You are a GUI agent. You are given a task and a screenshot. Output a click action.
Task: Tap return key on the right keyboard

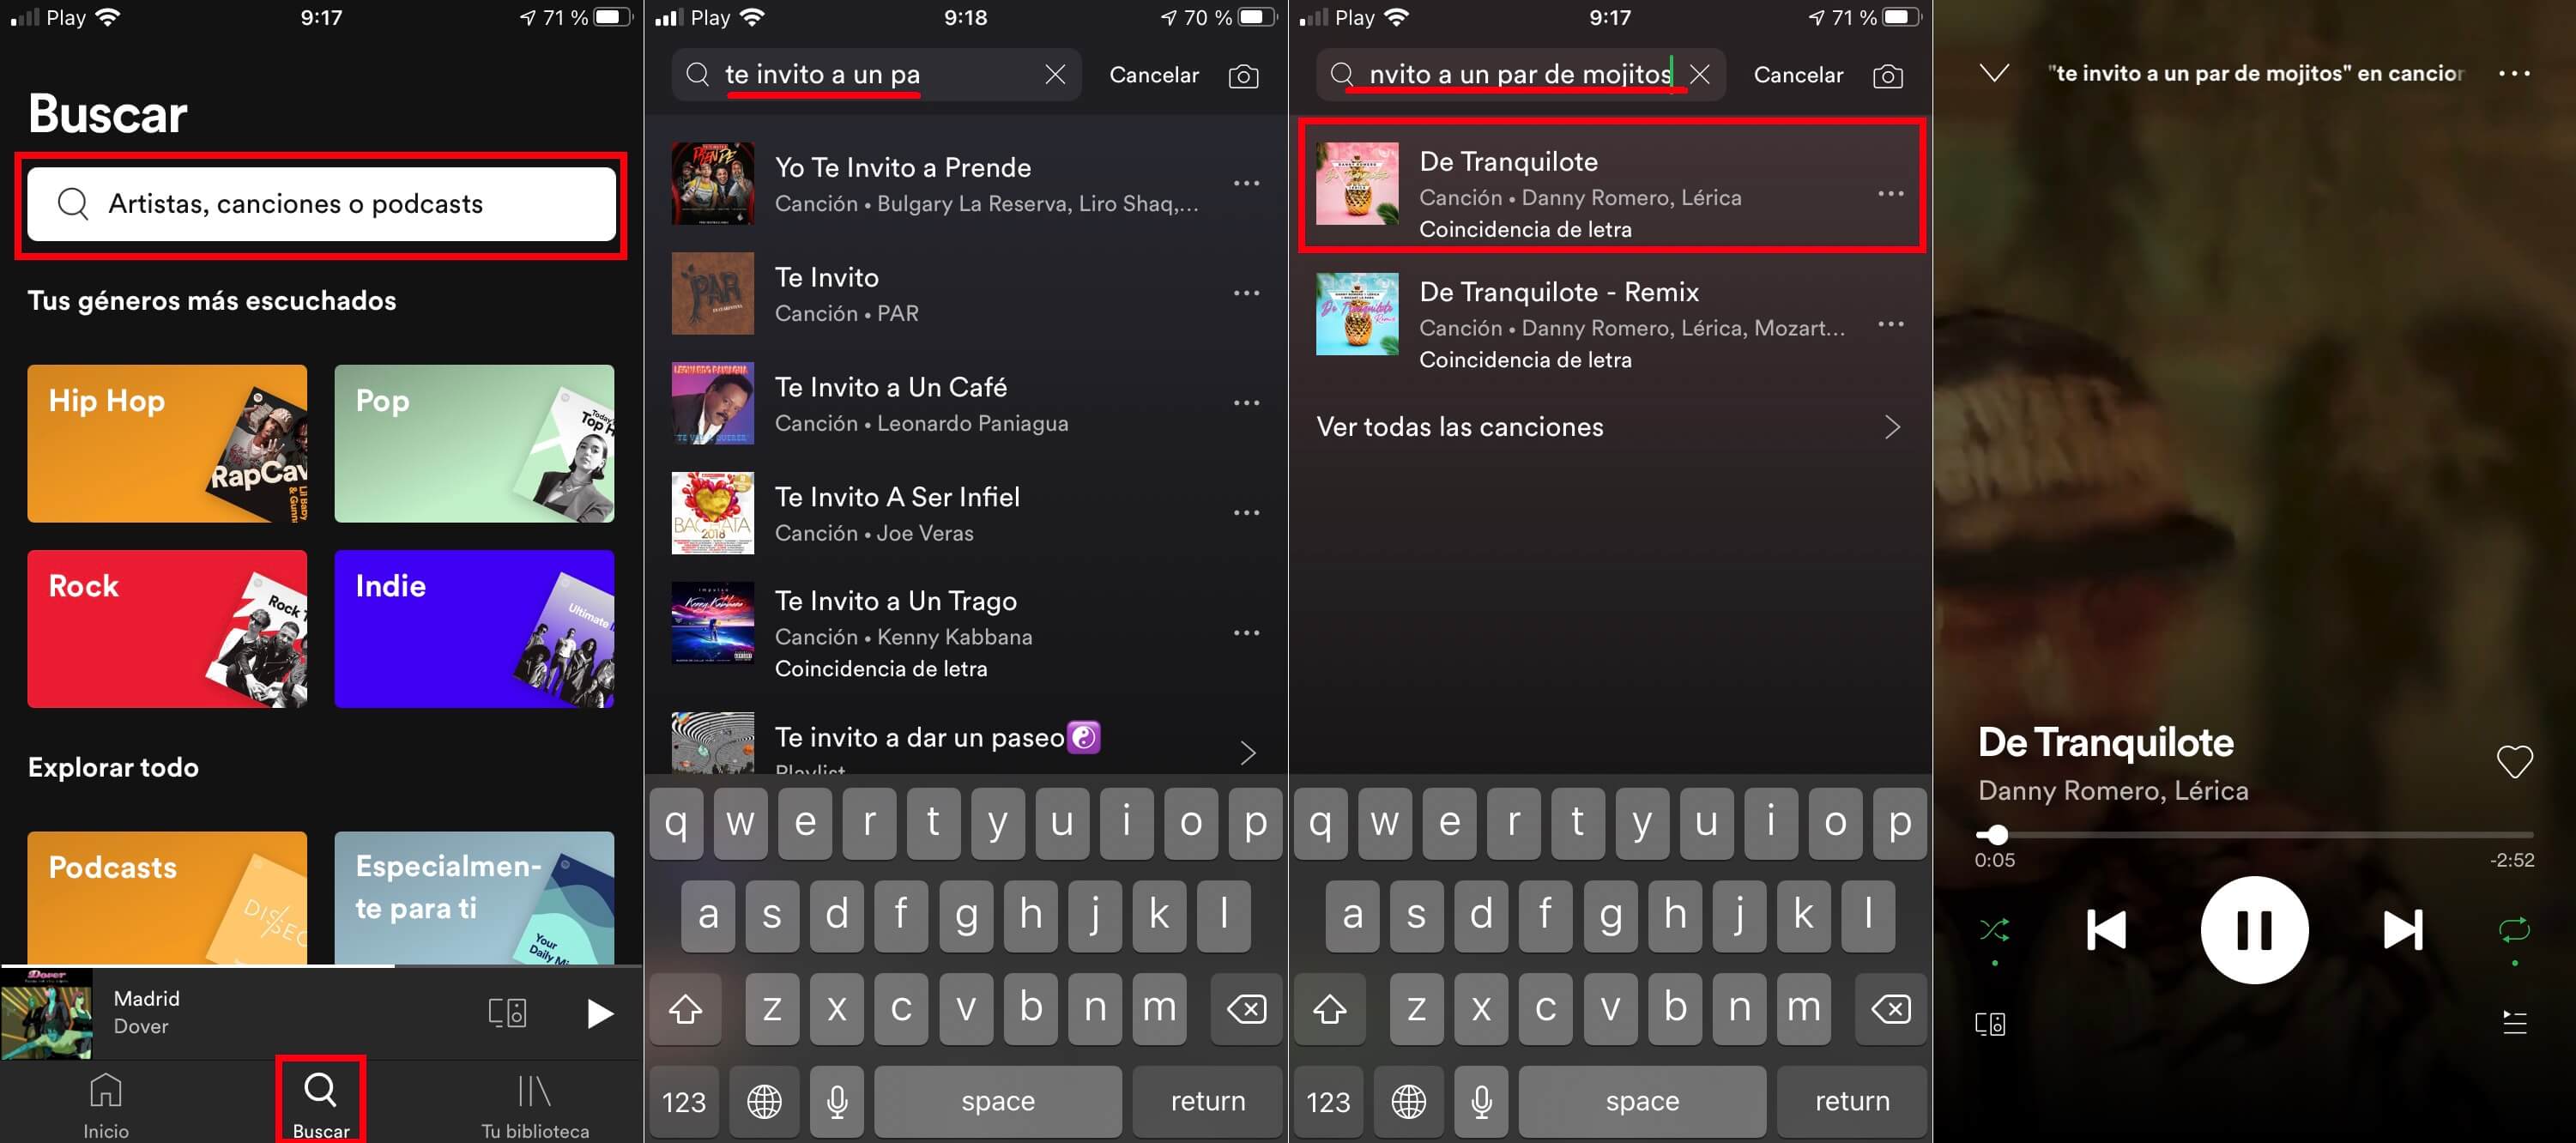coord(1851,1101)
